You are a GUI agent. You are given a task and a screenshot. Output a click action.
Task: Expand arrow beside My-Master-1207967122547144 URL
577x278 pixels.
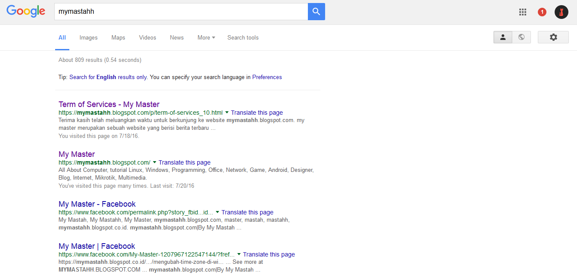point(239,254)
